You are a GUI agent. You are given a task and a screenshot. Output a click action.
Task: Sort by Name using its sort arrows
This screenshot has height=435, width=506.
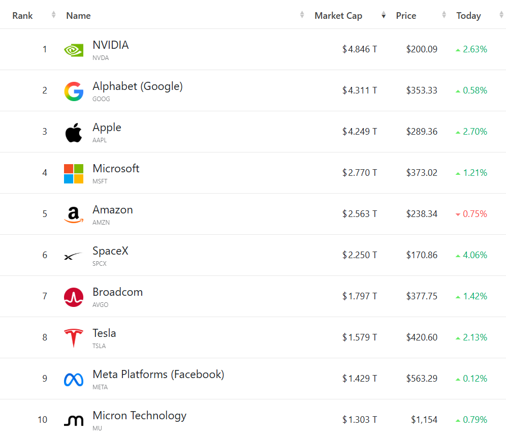[x=302, y=15]
